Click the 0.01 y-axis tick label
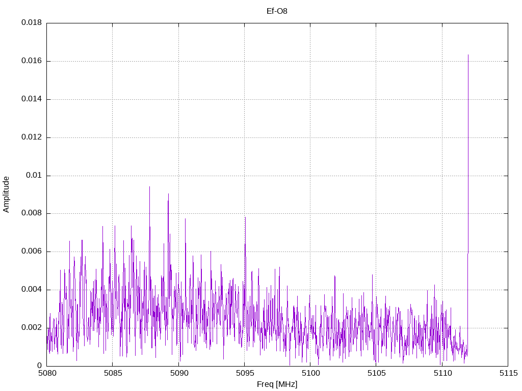 pos(34,175)
